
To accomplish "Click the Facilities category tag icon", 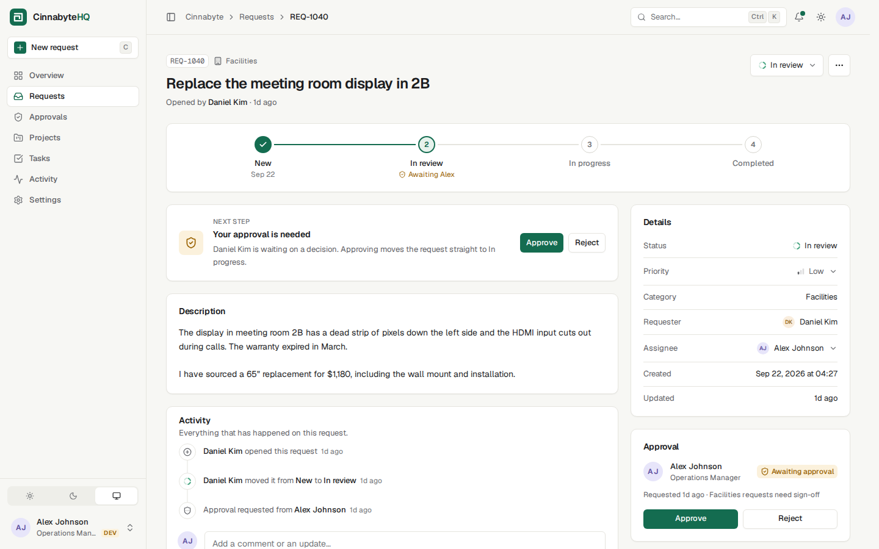I will pos(218,61).
